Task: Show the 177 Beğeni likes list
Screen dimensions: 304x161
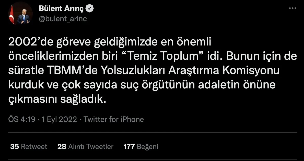Action: [141, 146]
